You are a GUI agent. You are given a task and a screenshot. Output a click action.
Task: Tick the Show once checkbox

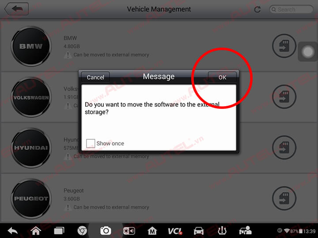(91, 143)
